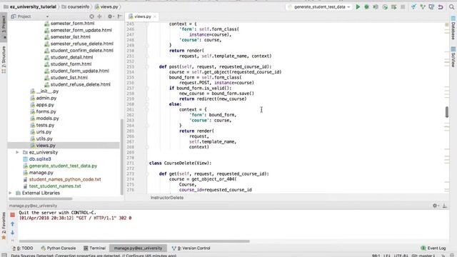Expand External Libraries node
Image resolution: width=457 pixels, height=257 pixels.
(11, 193)
